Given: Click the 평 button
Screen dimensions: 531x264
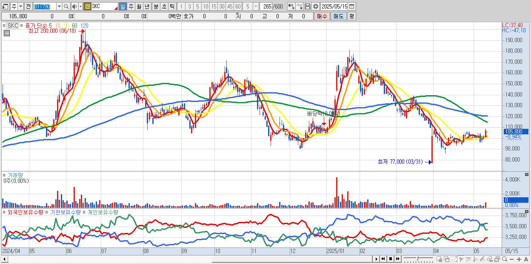Looking at the screenshot, I should 351,16.
